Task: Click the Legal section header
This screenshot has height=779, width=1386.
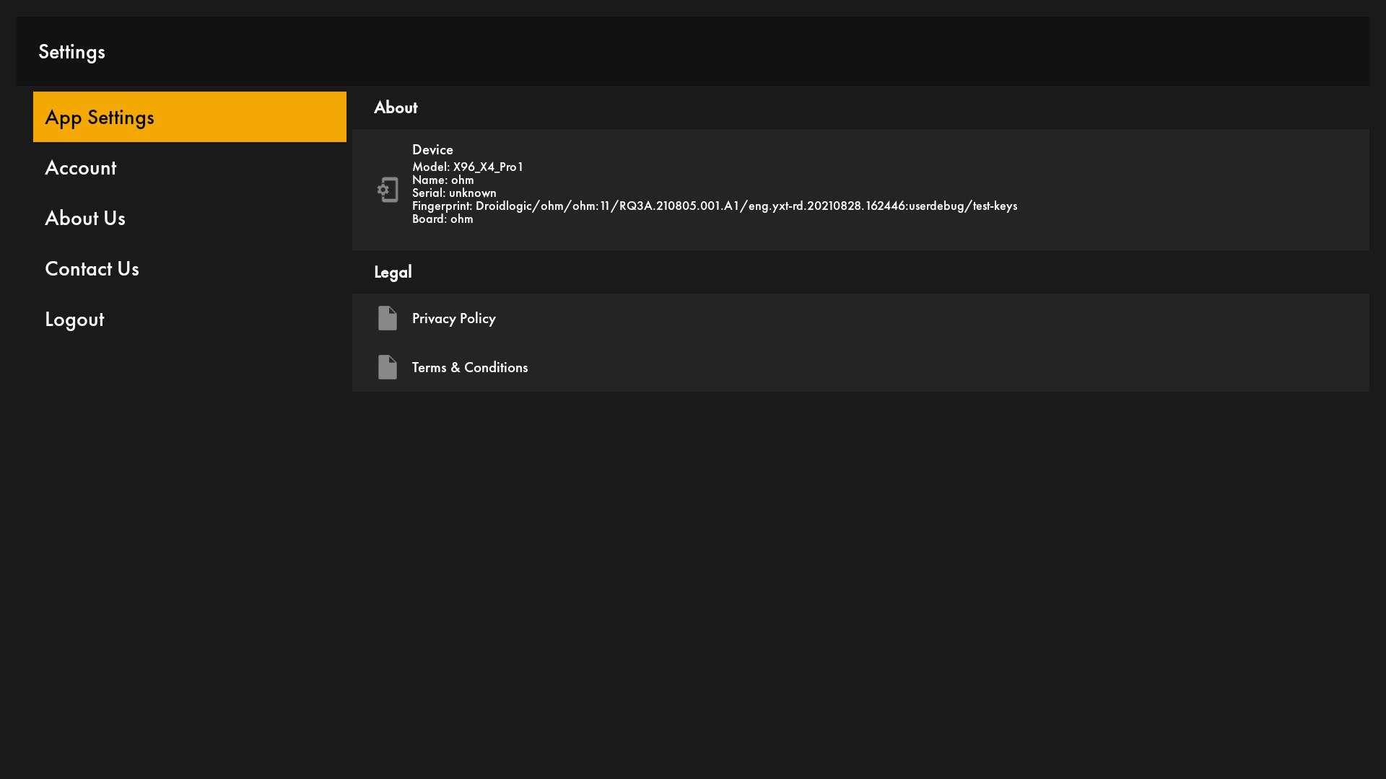Action: (393, 272)
